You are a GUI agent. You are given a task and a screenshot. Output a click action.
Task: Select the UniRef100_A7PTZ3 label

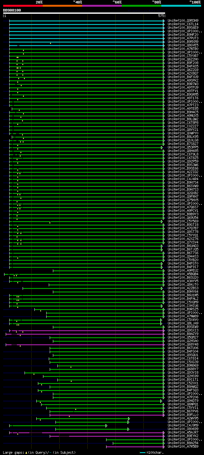tap(183, 105)
